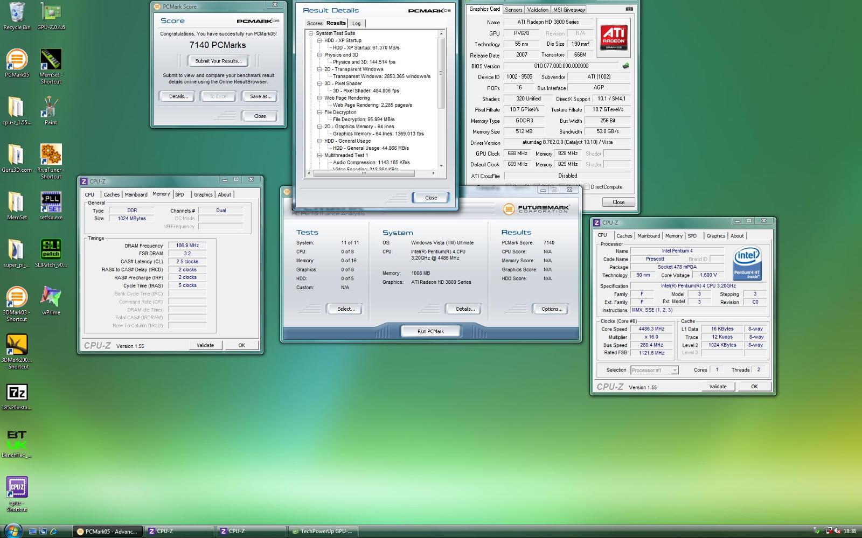862x538 pixels.
Task: Open the super_pi folder on the desktop
Action: click(x=17, y=253)
